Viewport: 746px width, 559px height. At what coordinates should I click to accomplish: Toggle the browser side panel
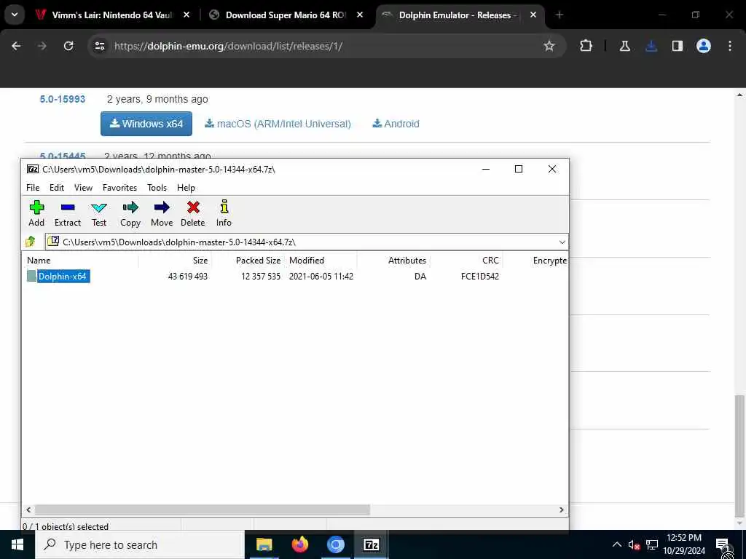click(677, 46)
